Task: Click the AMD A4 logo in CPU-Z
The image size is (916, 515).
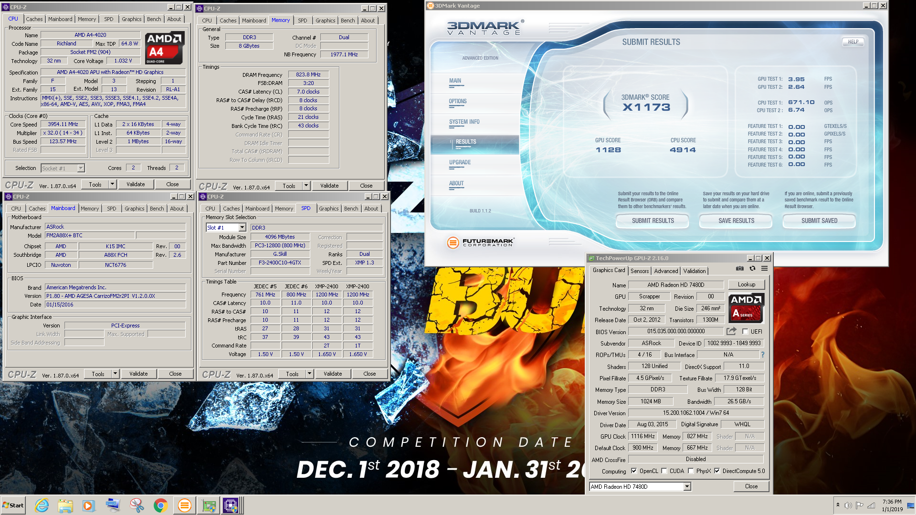Action: pos(164,48)
